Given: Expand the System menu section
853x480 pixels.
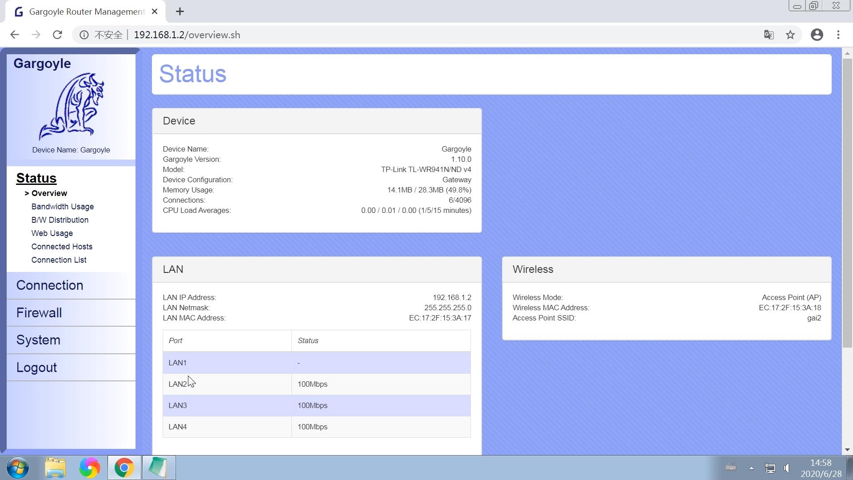Looking at the screenshot, I should 38,340.
